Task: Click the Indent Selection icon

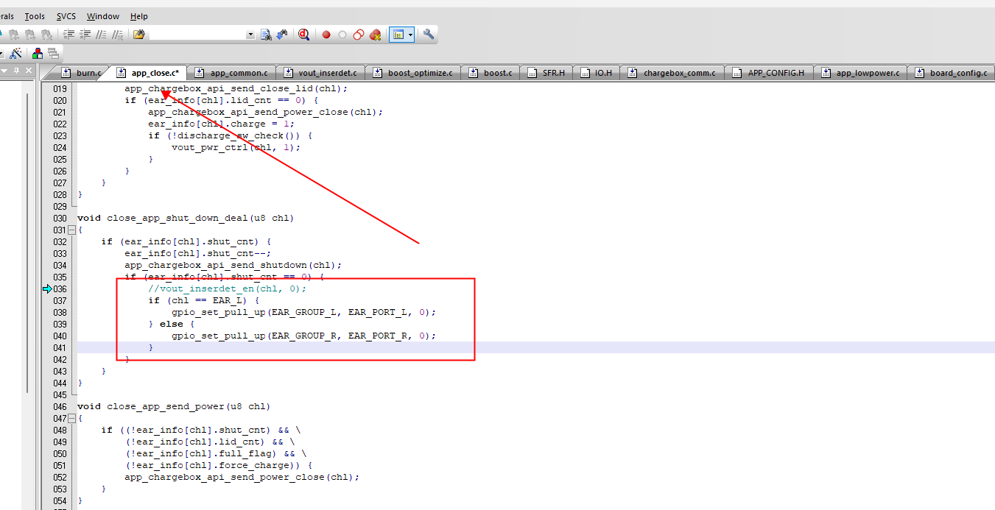Action: [x=68, y=35]
